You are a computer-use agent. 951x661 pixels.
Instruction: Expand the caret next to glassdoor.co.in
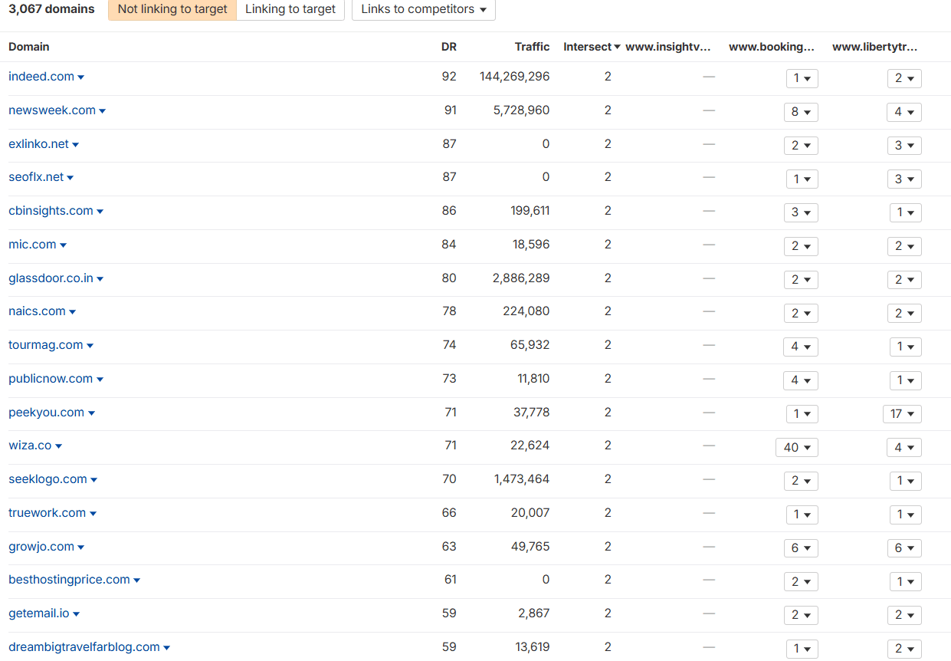click(x=100, y=279)
